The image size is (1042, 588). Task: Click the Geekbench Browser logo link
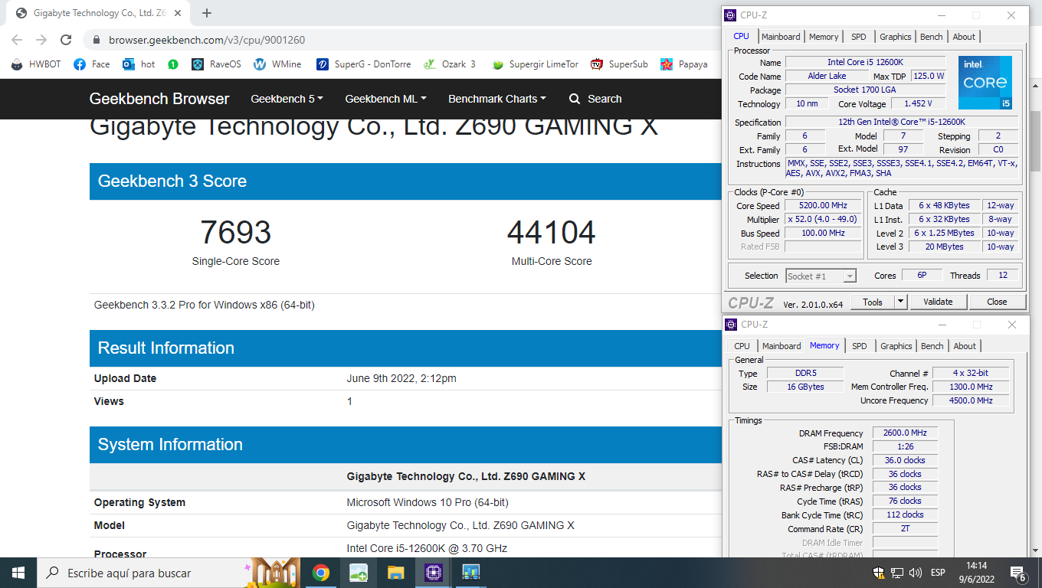[x=159, y=99]
